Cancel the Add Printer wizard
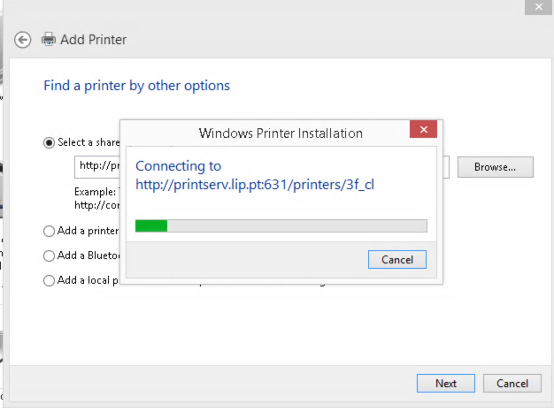The width and height of the screenshot is (554, 408). tap(512, 383)
